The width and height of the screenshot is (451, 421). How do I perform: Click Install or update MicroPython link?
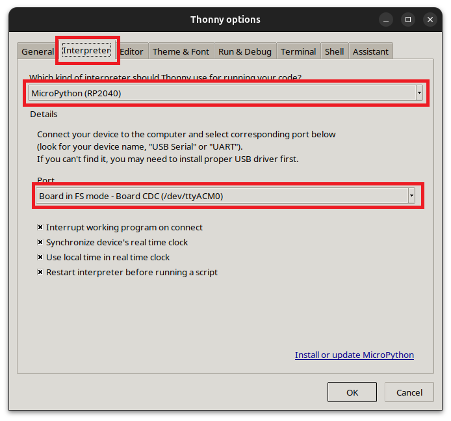click(x=354, y=355)
